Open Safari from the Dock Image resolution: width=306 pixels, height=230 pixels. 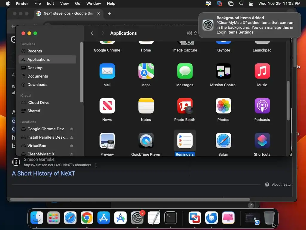coord(70,218)
